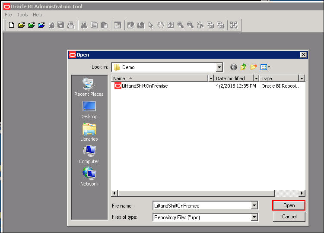
Task: Open Type column dropdown arrow
Action: pos(302,79)
